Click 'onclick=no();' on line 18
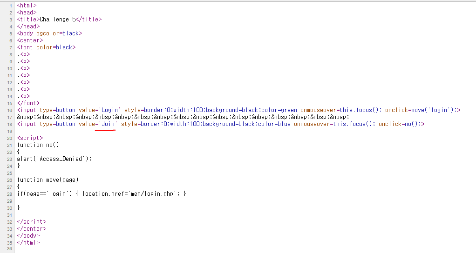 click(x=400, y=124)
